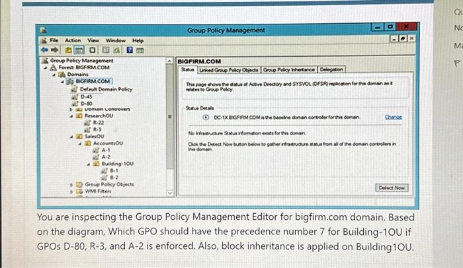Expand the WMI Filters arrow

point(71,191)
